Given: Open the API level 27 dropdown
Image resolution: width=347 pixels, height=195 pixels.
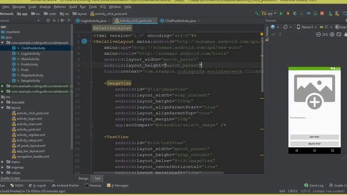Looking at the screenshot, I should [326, 27].
